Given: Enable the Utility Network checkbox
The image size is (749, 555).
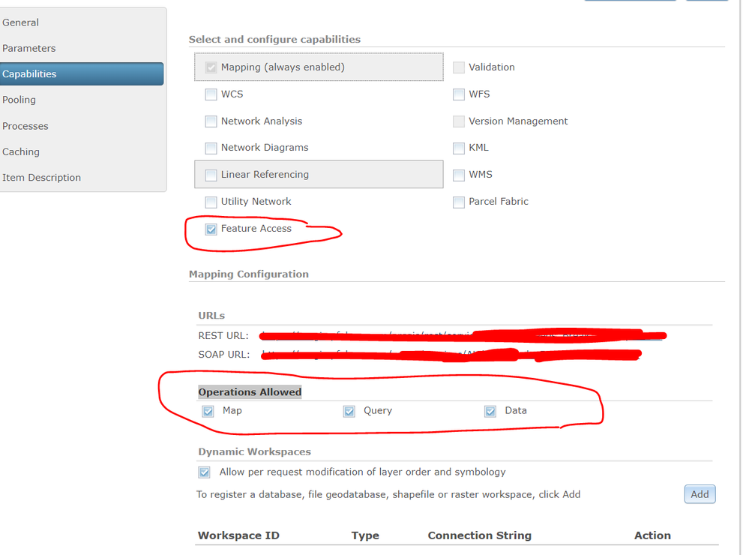Looking at the screenshot, I should tap(211, 202).
